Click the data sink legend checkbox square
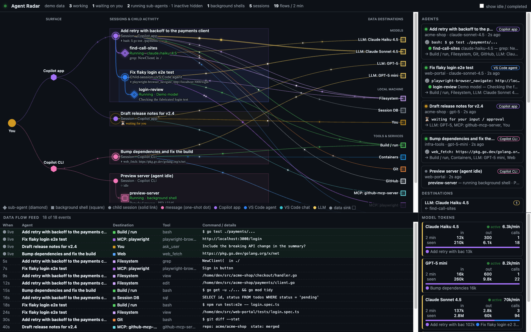This screenshot has height=332, width=531. 354,208
